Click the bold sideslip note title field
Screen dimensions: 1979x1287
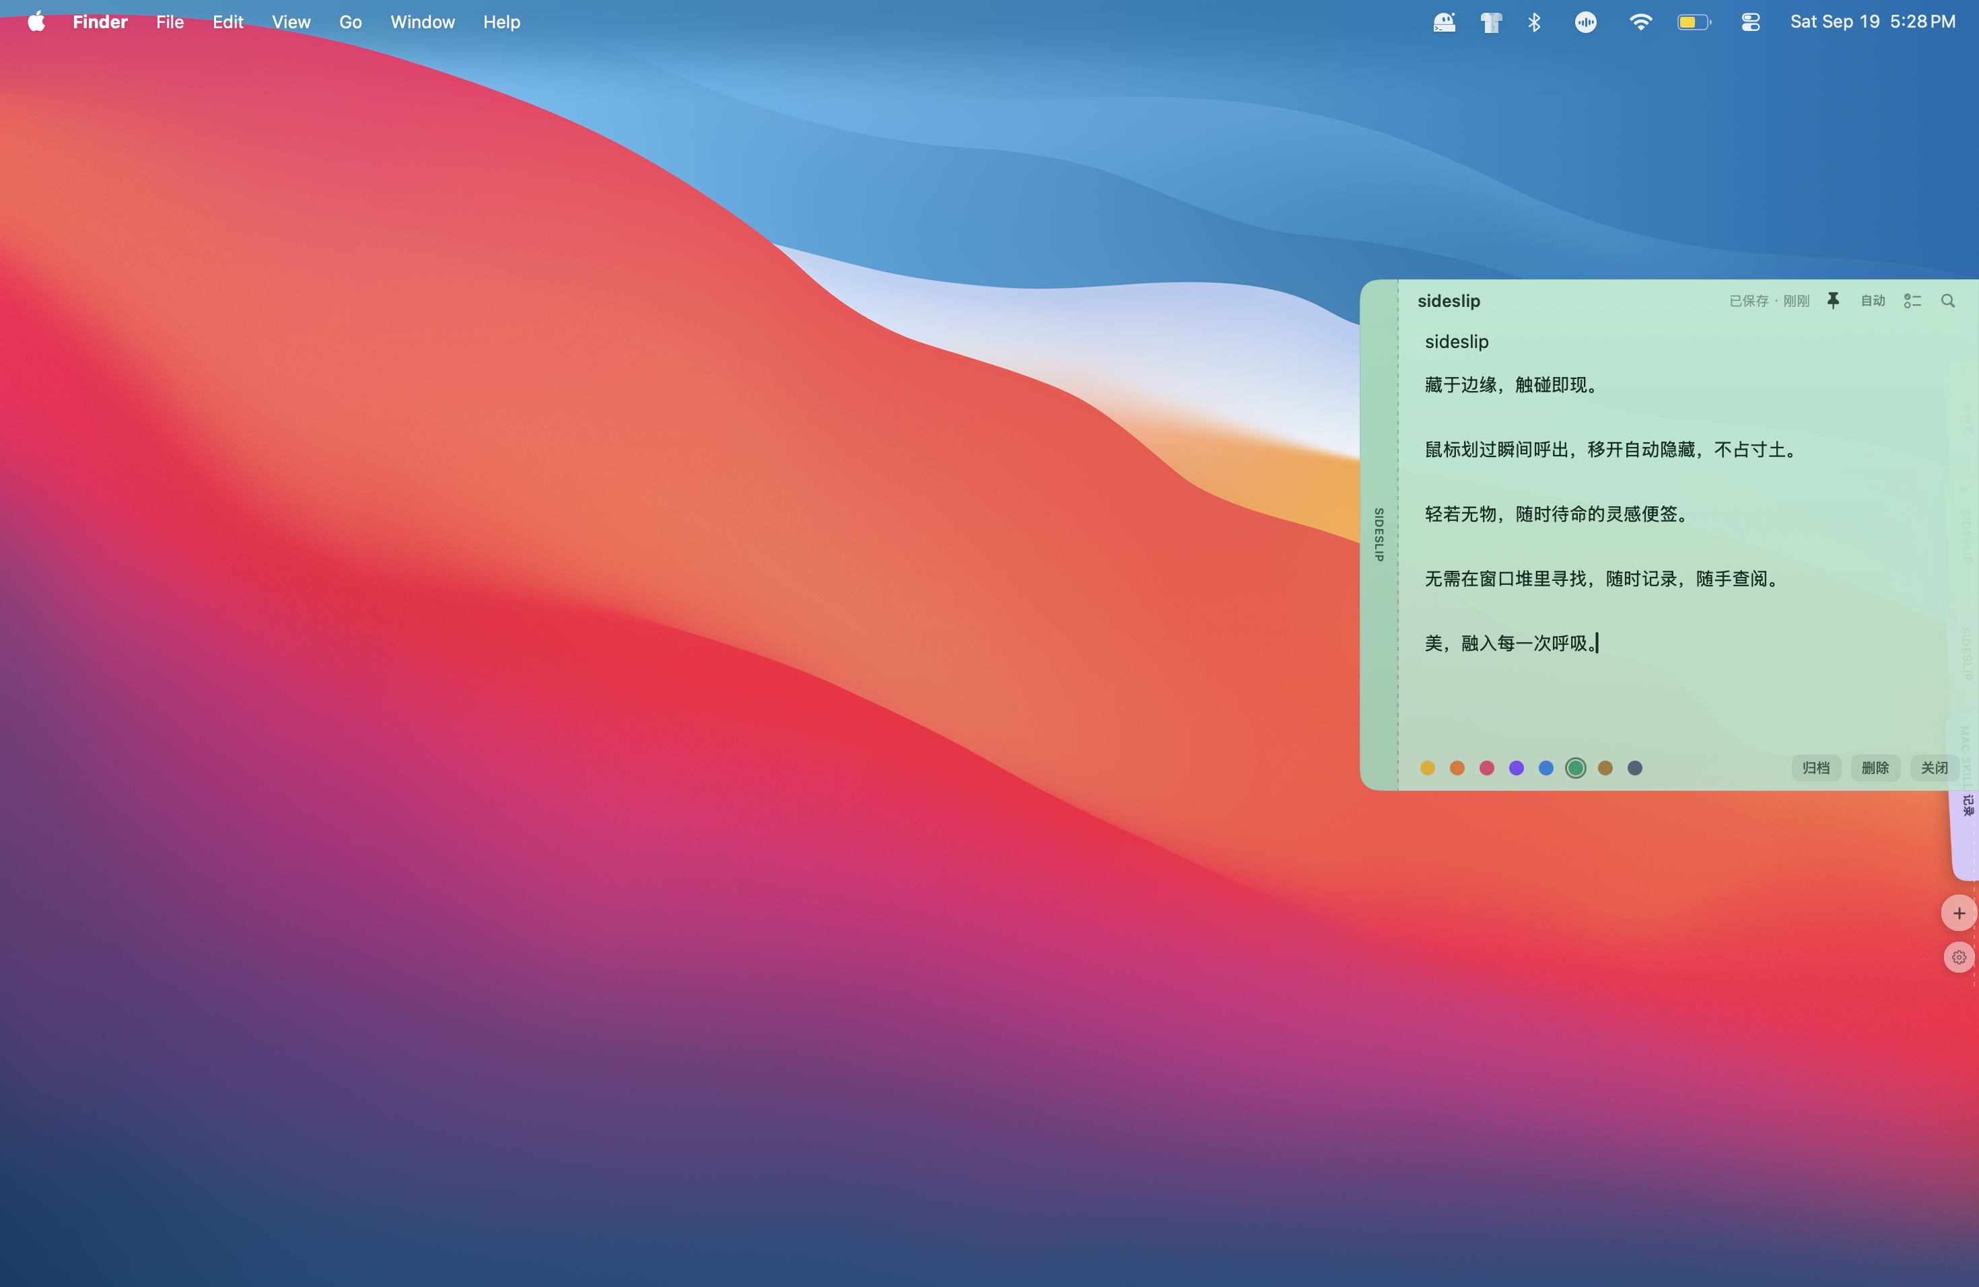click(1449, 301)
